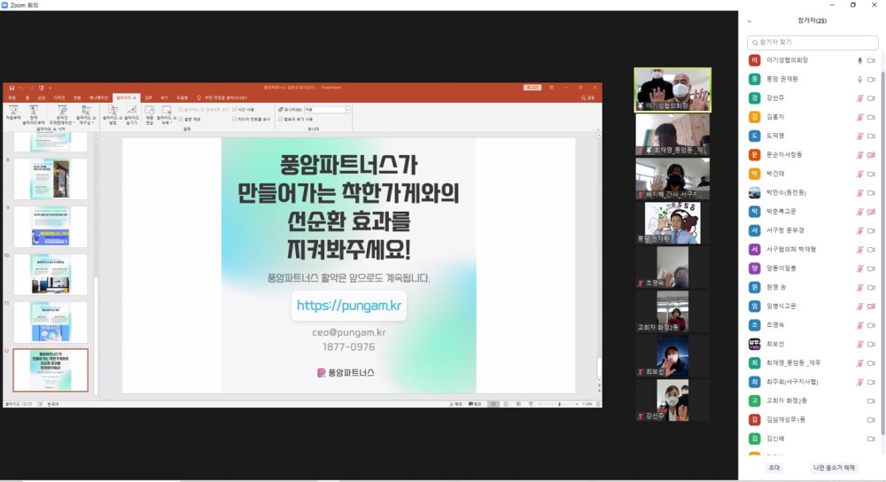Click the Hide Slide button
Viewport: 886px width, 482px height.
point(131,114)
